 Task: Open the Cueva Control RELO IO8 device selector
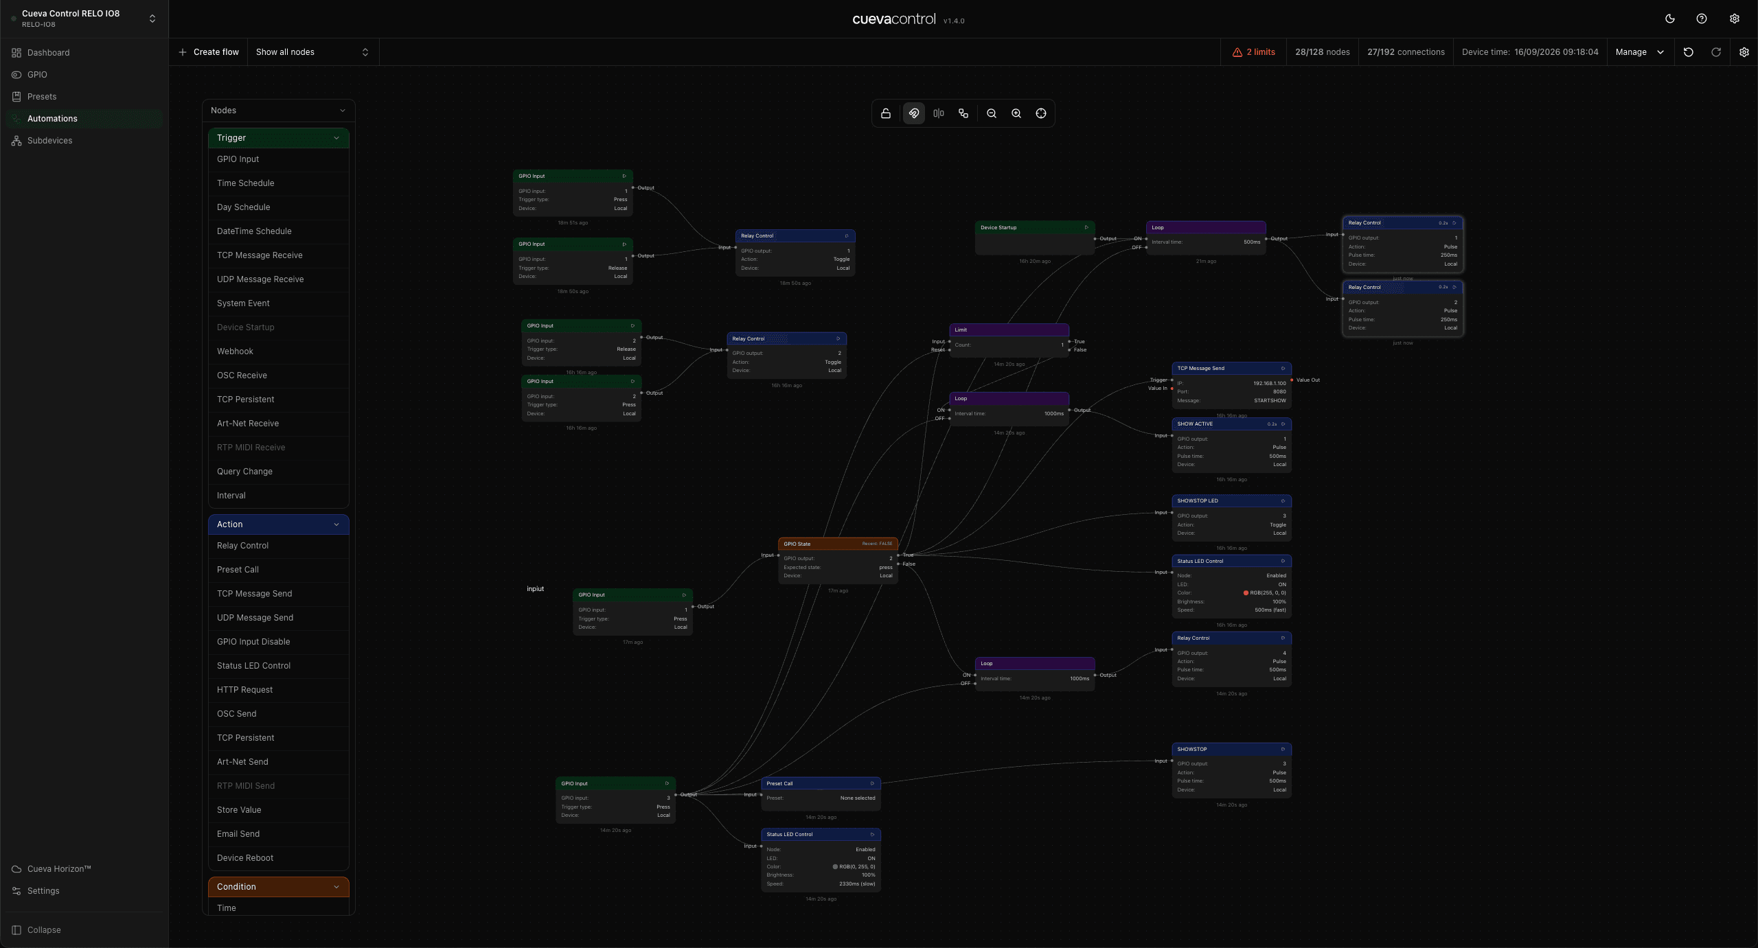tap(85, 19)
